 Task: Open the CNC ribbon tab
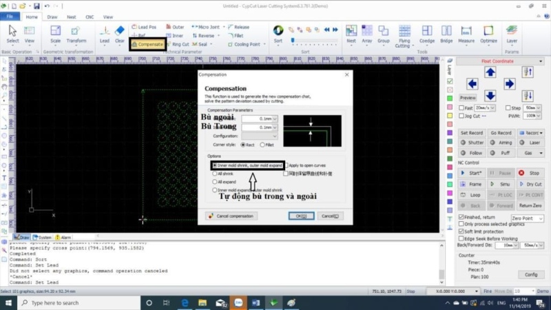(x=90, y=16)
